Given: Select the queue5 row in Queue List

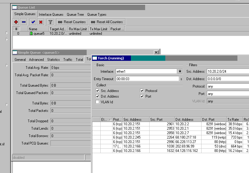Looking at the screenshot, I should point(131,34).
